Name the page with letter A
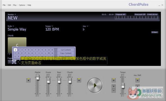The height and width of the screenshot is (101, 166). coord(49,50)
